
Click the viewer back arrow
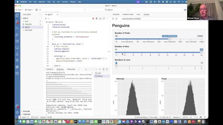coord(113,19)
